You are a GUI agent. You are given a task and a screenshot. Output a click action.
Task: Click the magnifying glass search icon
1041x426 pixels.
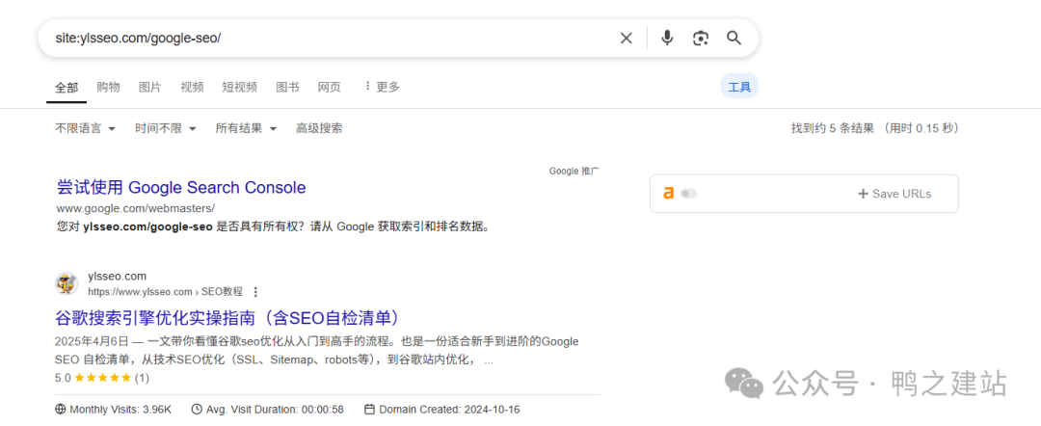[x=734, y=38]
